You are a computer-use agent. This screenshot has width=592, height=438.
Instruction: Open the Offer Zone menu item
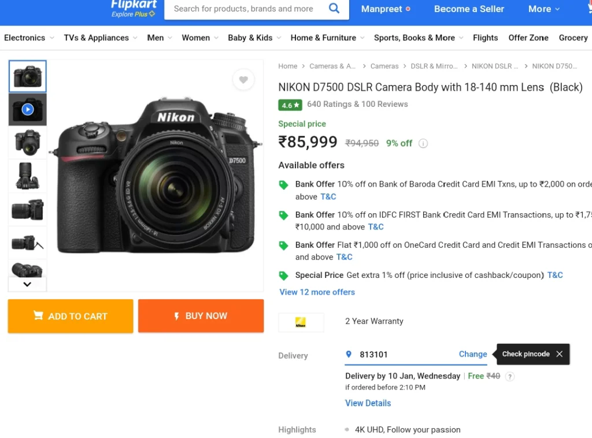click(528, 38)
